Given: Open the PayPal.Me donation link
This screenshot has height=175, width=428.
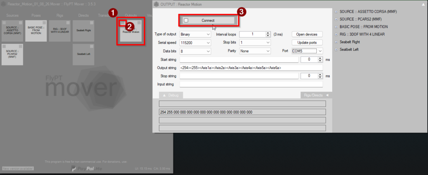Looking at the screenshot, I should tap(86, 168).
